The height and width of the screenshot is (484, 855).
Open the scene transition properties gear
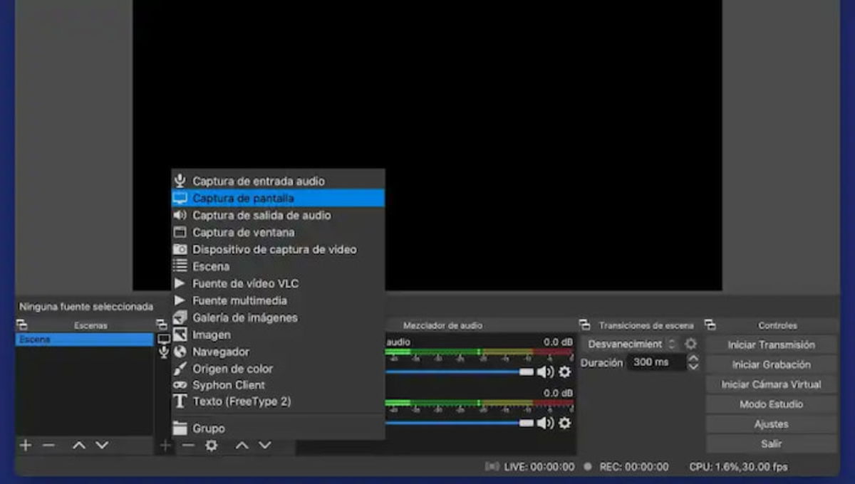690,344
